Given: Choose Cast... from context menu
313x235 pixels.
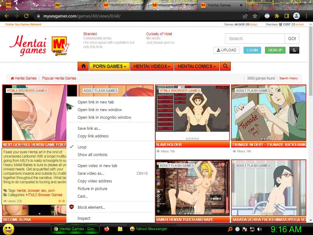Looking at the screenshot, I should click(111, 196).
